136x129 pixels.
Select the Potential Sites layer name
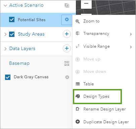32,20
